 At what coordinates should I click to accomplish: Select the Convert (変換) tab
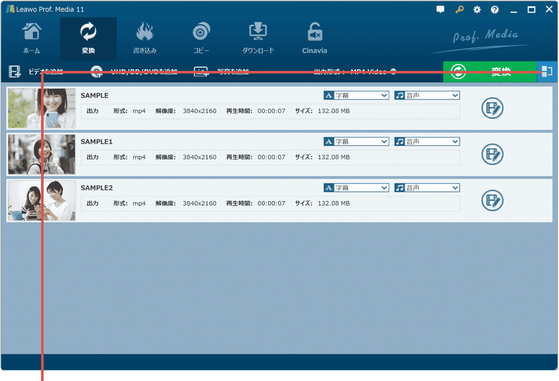tap(88, 39)
